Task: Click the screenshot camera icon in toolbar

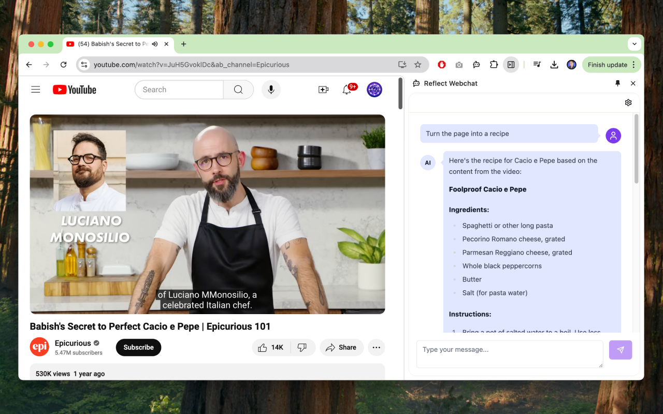Action: coord(459,65)
